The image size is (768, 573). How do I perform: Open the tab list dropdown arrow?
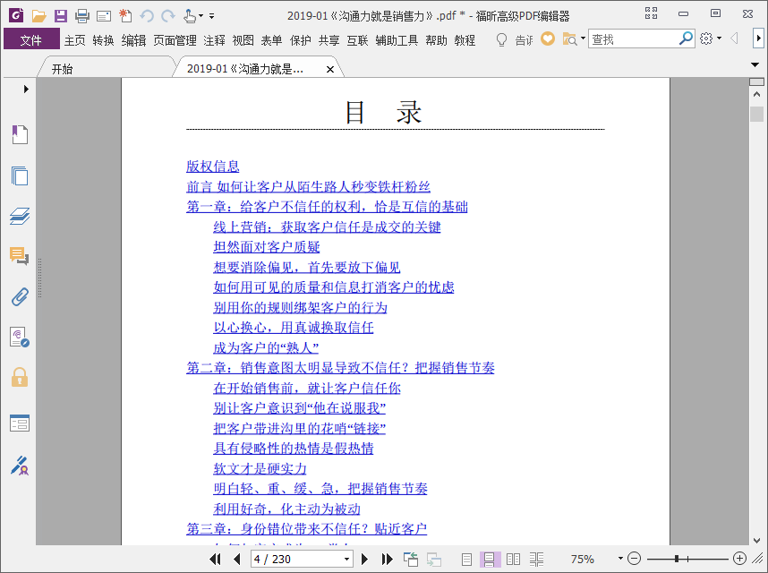[755, 64]
